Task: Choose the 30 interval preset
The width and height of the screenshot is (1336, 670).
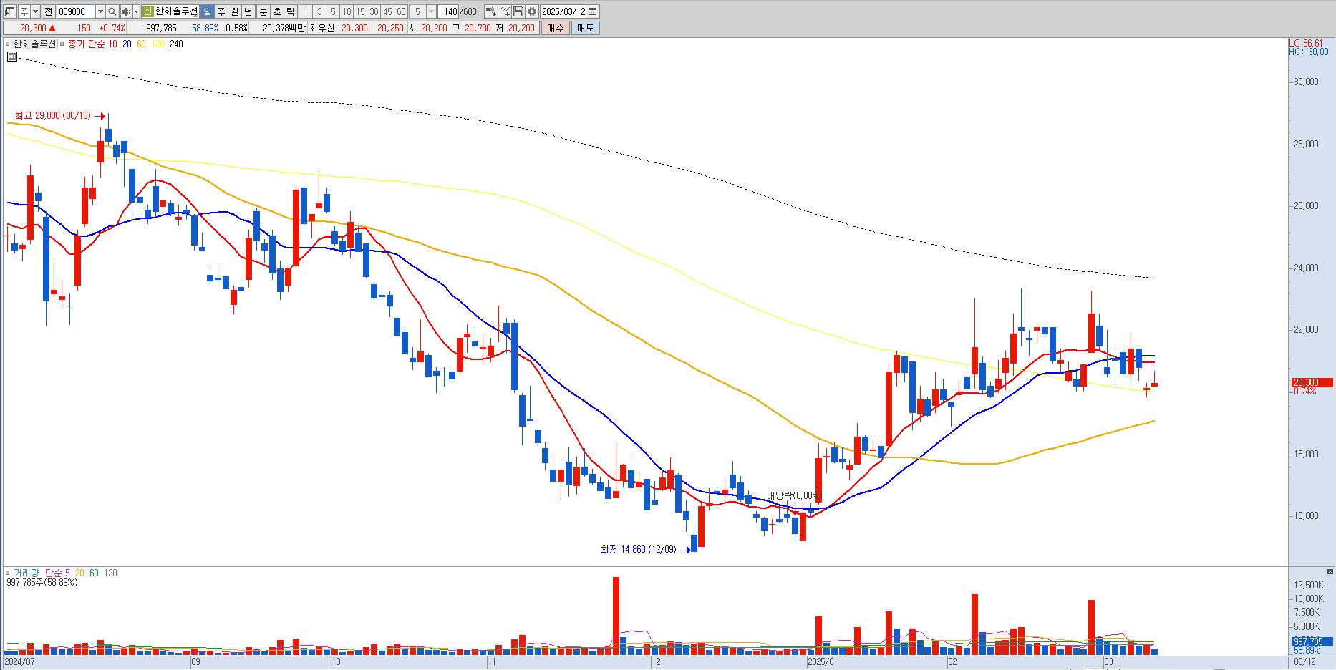Action: click(x=374, y=11)
